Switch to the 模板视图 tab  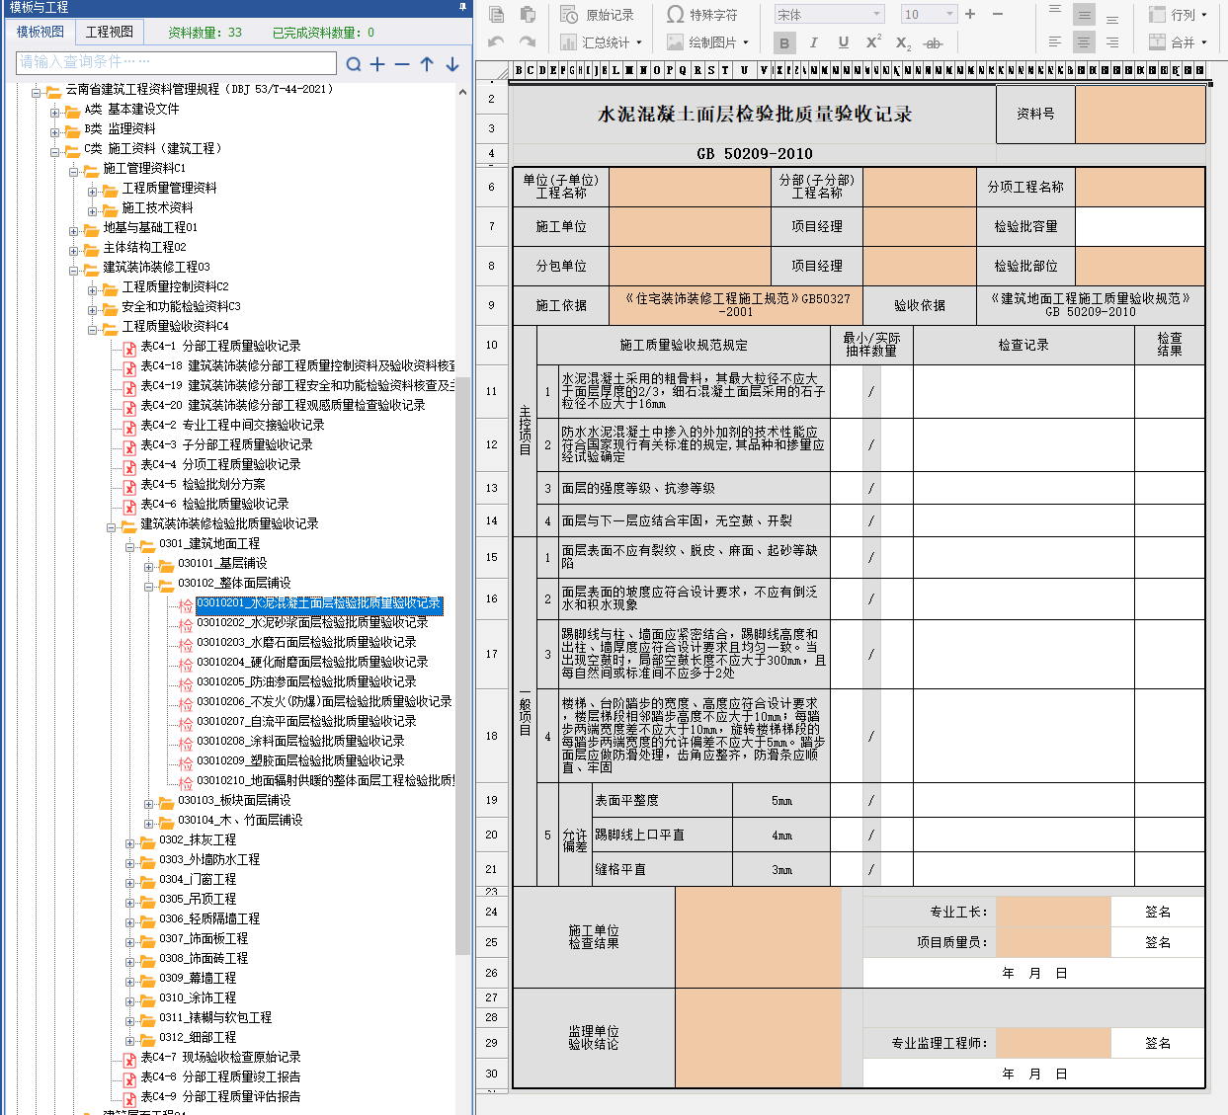pyautogui.click(x=41, y=32)
